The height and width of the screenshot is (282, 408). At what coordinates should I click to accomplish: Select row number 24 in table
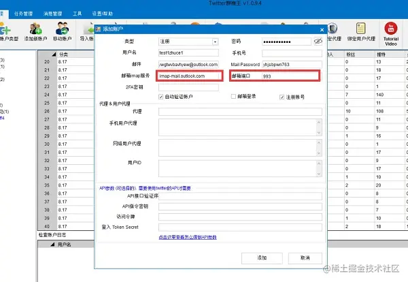(x=47, y=95)
